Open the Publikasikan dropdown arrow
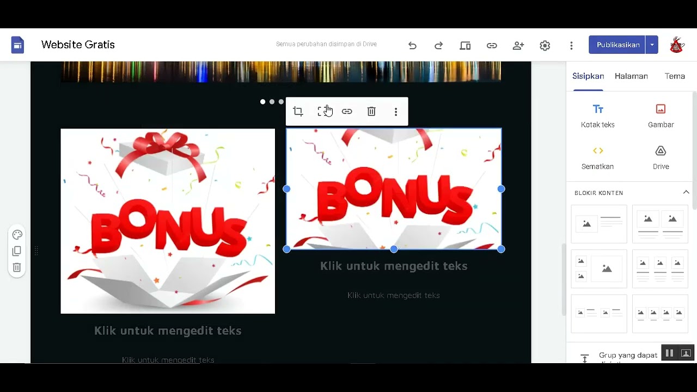The height and width of the screenshot is (392, 697). 652,45
